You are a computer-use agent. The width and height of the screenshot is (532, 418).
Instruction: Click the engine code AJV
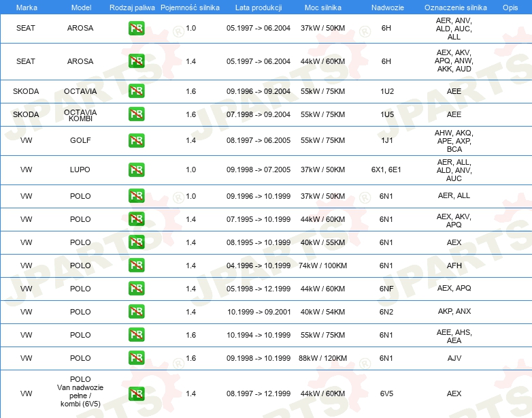click(x=454, y=358)
